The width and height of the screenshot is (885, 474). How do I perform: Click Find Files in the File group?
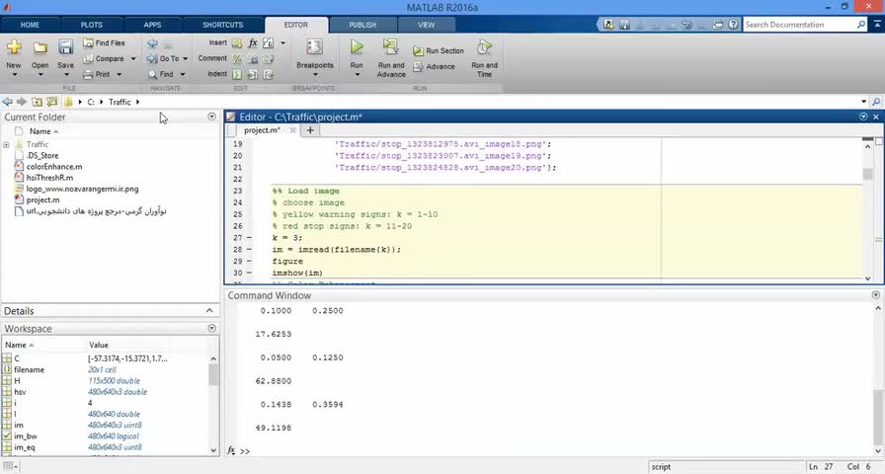point(104,42)
